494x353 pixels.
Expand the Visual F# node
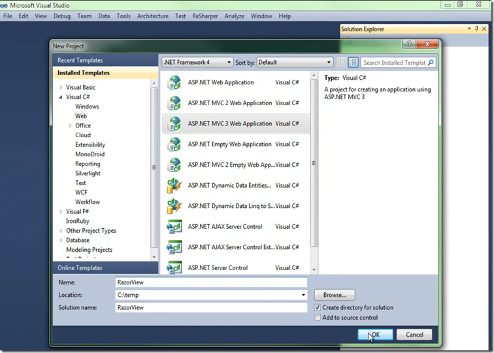tap(61, 212)
